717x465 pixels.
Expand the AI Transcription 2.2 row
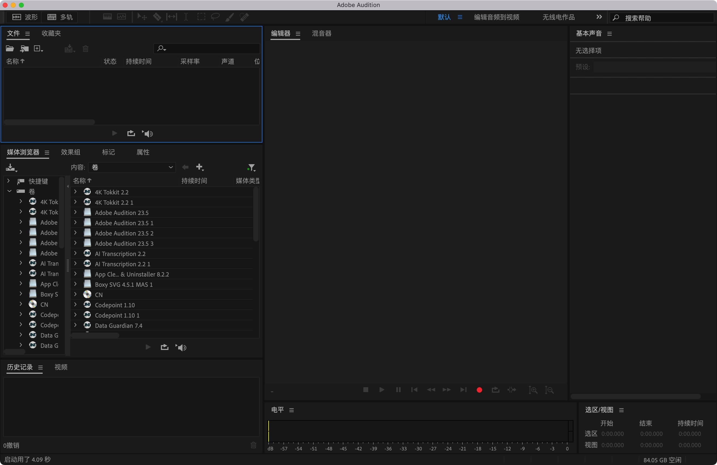(x=75, y=253)
